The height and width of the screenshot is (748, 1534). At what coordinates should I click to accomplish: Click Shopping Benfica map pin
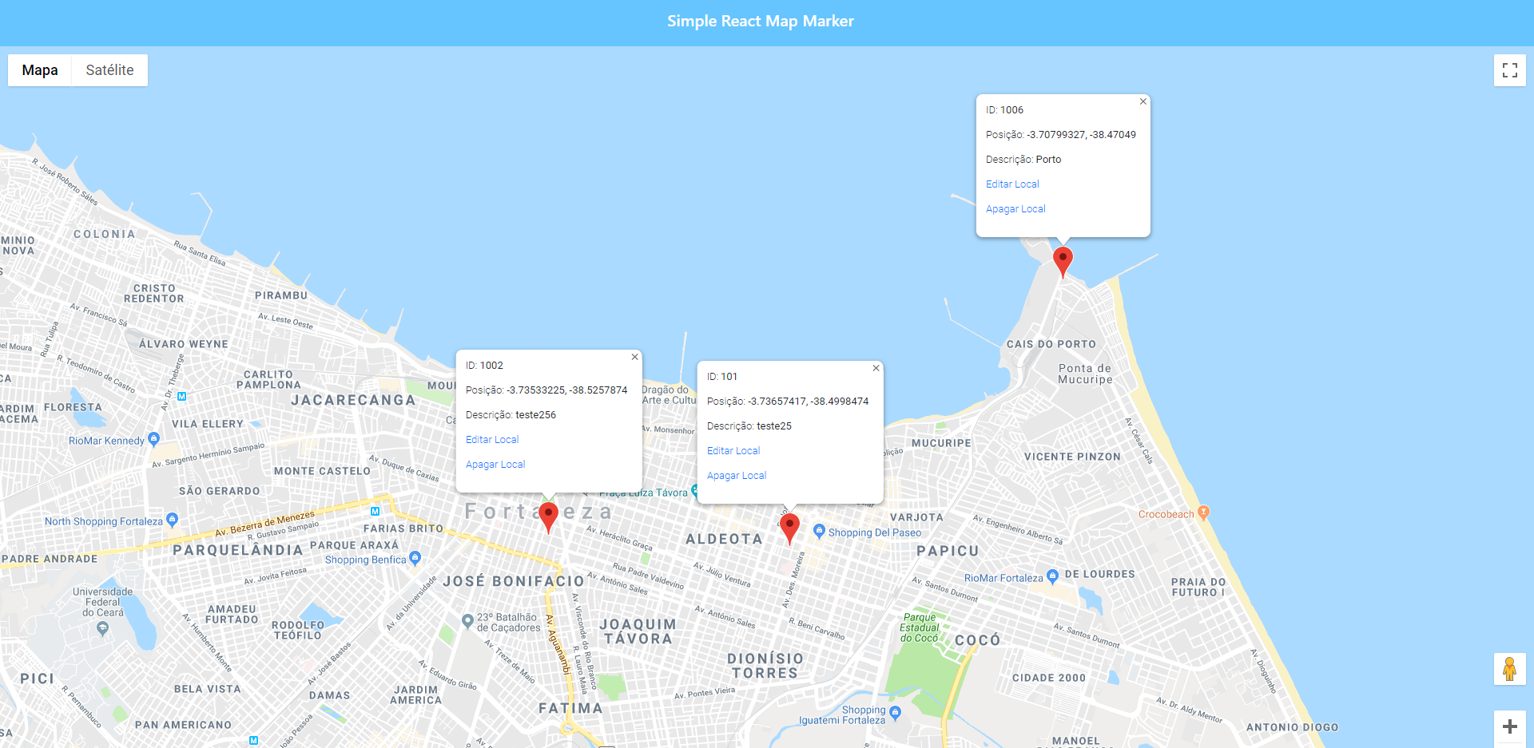click(x=415, y=558)
